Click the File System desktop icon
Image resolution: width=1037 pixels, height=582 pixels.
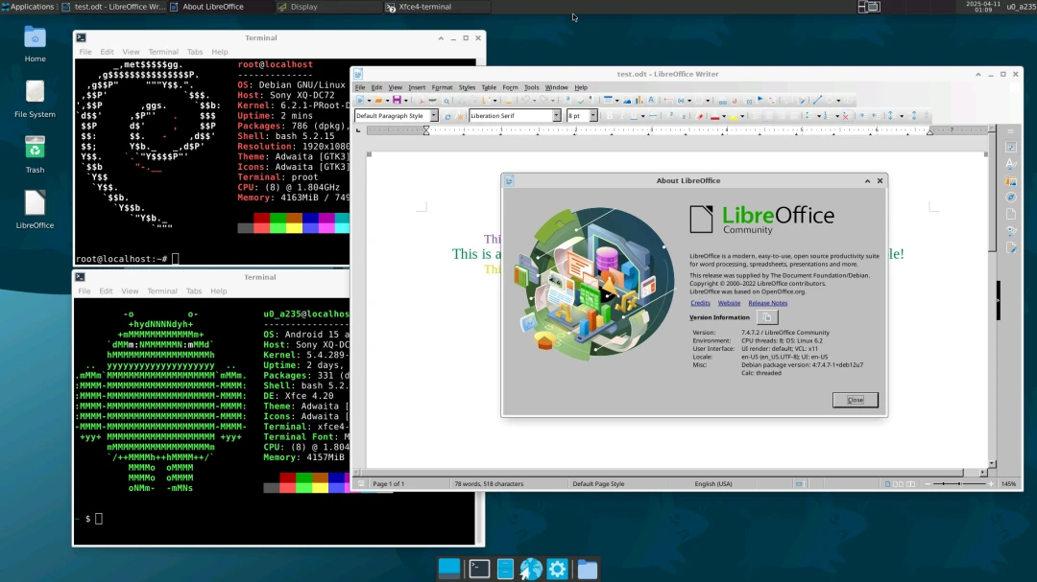[x=35, y=92]
